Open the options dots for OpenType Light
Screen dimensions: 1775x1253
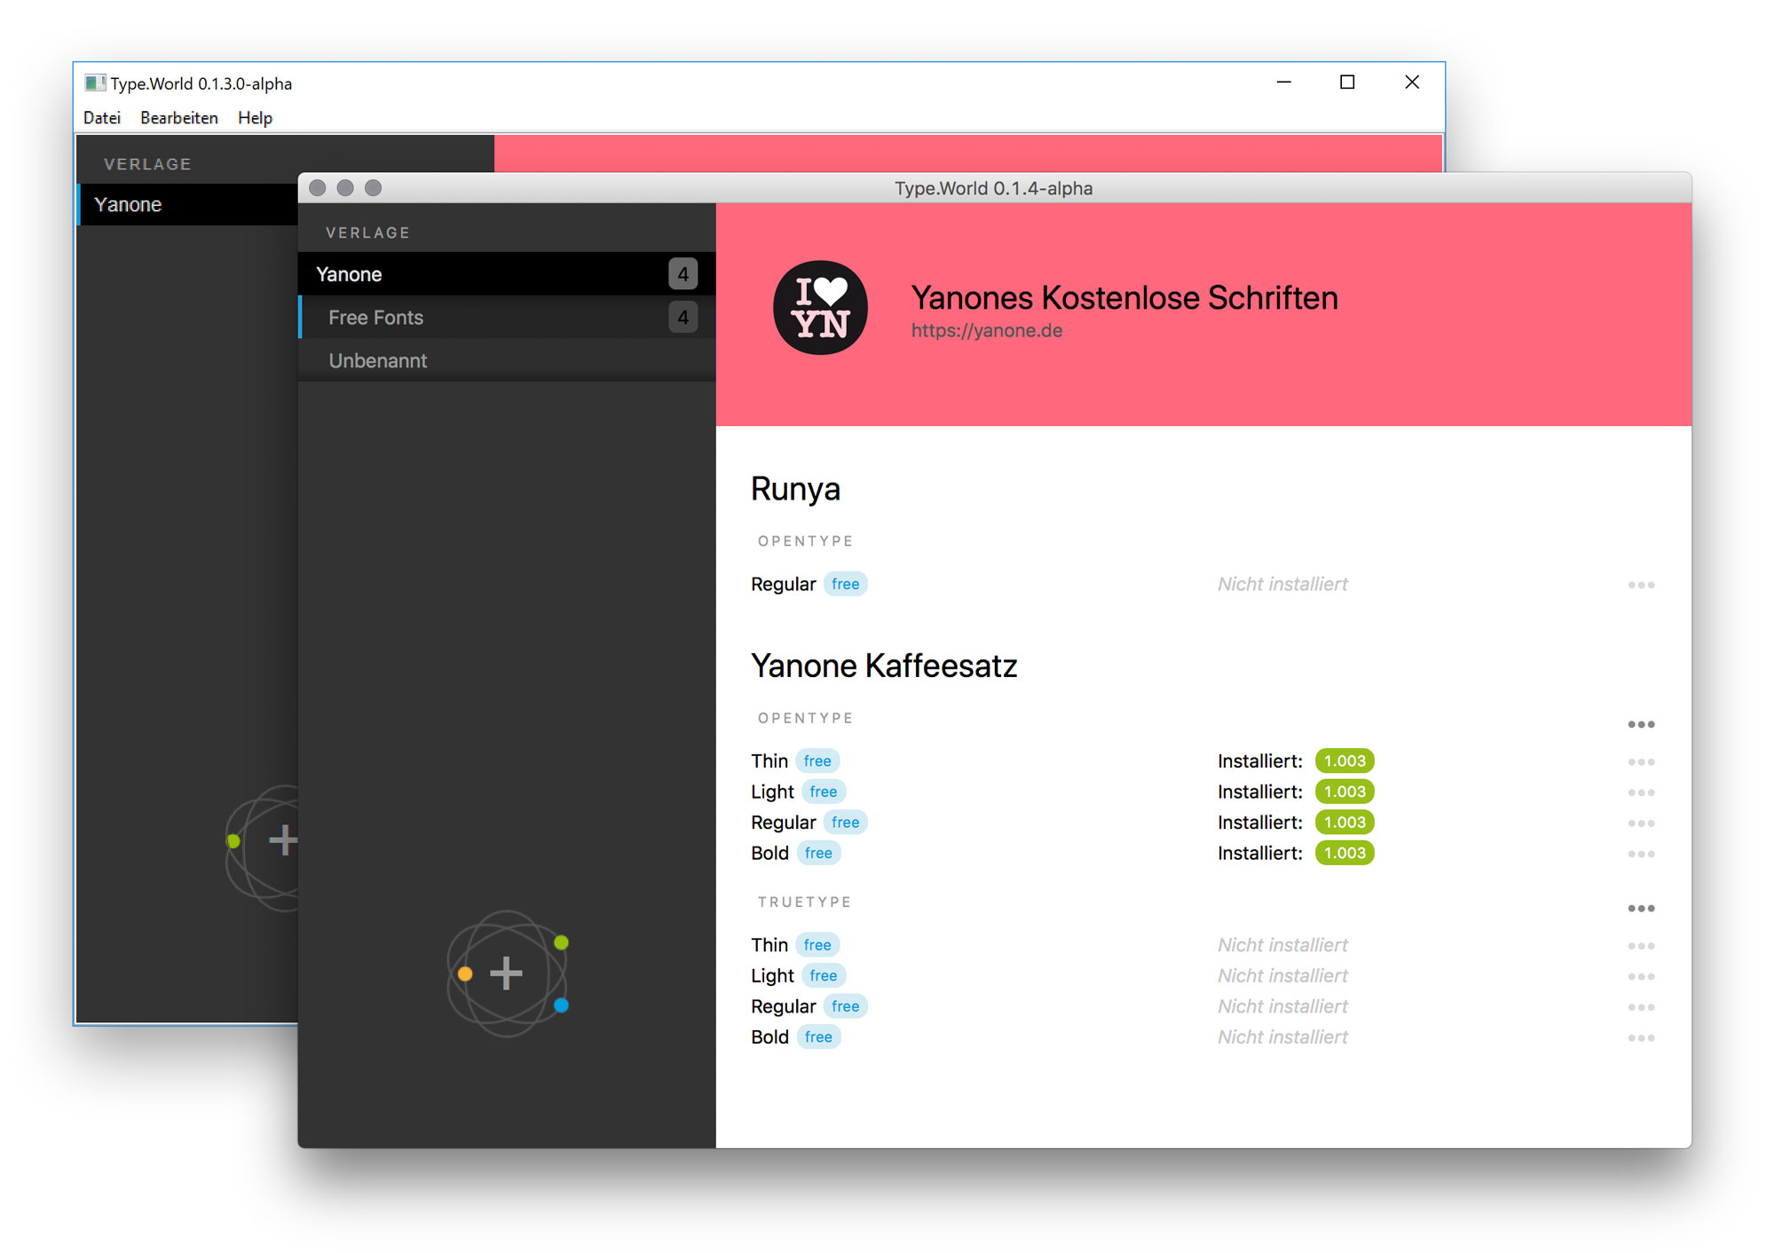coord(1641,792)
